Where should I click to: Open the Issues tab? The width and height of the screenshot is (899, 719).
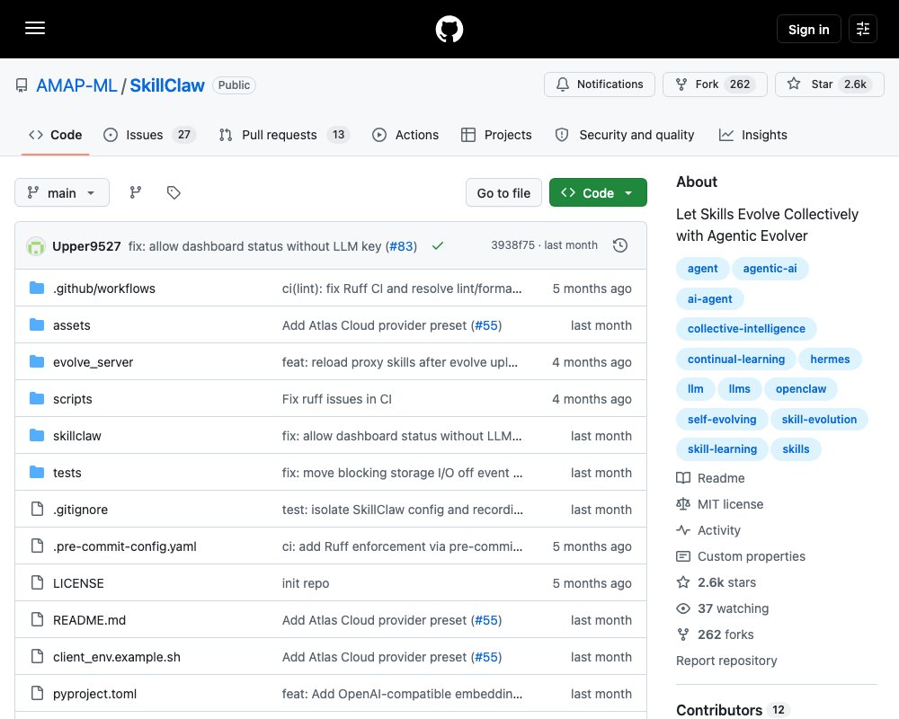coord(149,135)
